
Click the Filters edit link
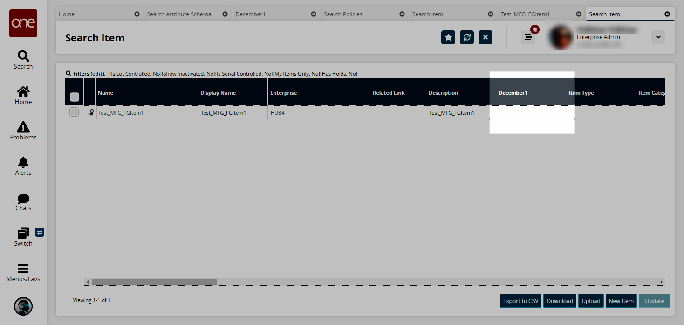(x=98, y=74)
